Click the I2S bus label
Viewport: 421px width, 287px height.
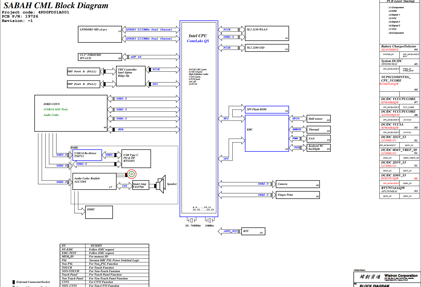tap(124, 186)
